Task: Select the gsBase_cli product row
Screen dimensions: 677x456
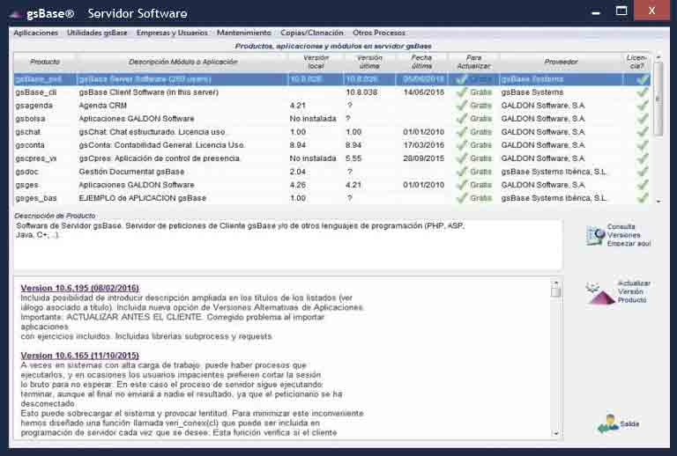Action: point(331,92)
